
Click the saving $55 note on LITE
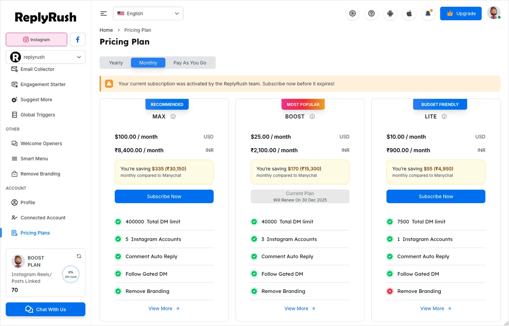point(436,172)
